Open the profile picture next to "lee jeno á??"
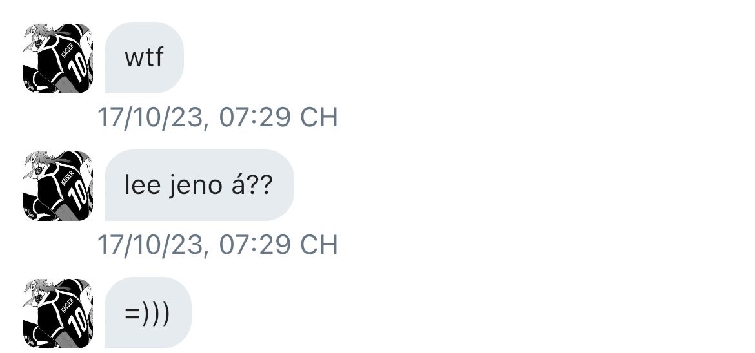 point(58,186)
